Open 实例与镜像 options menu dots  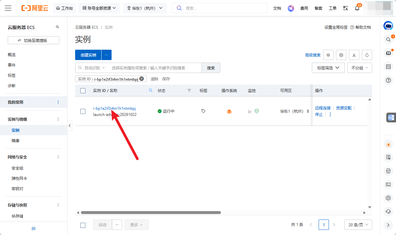[x=58, y=119]
